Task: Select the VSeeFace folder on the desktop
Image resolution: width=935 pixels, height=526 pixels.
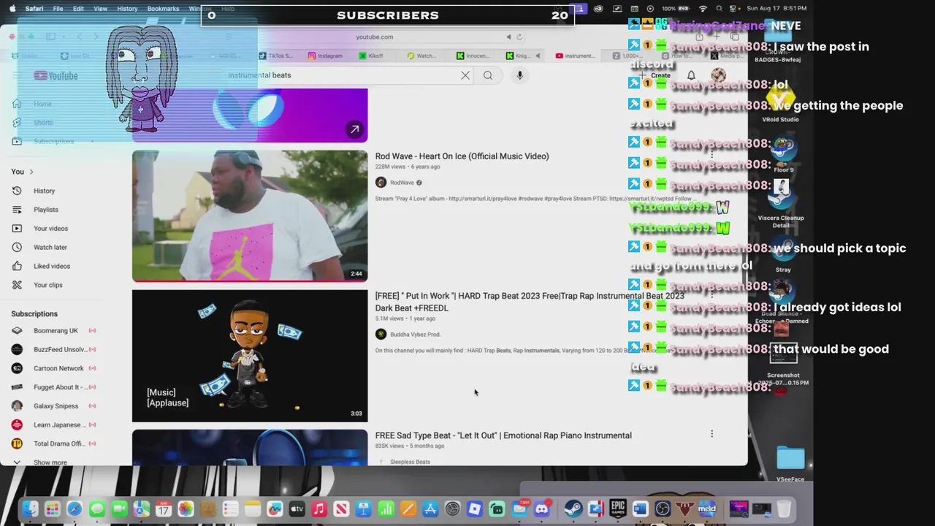Action: click(790, 464)
